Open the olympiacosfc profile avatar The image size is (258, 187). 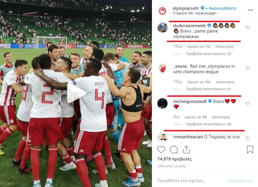pyautogui.click(x=162, y=10)
